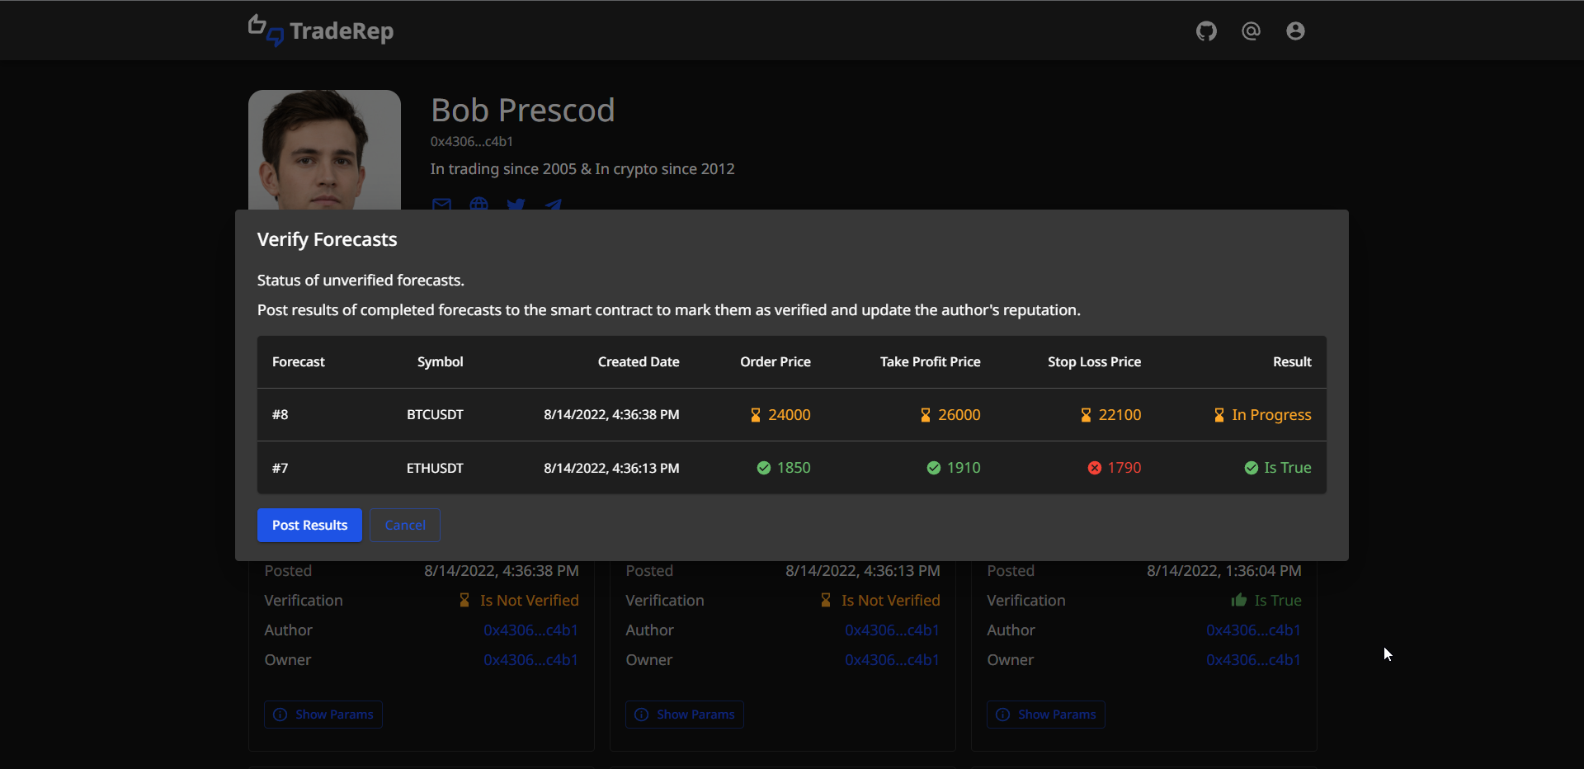Open the user account icon
The image size is (1584, 769).
click(1295, 31)
